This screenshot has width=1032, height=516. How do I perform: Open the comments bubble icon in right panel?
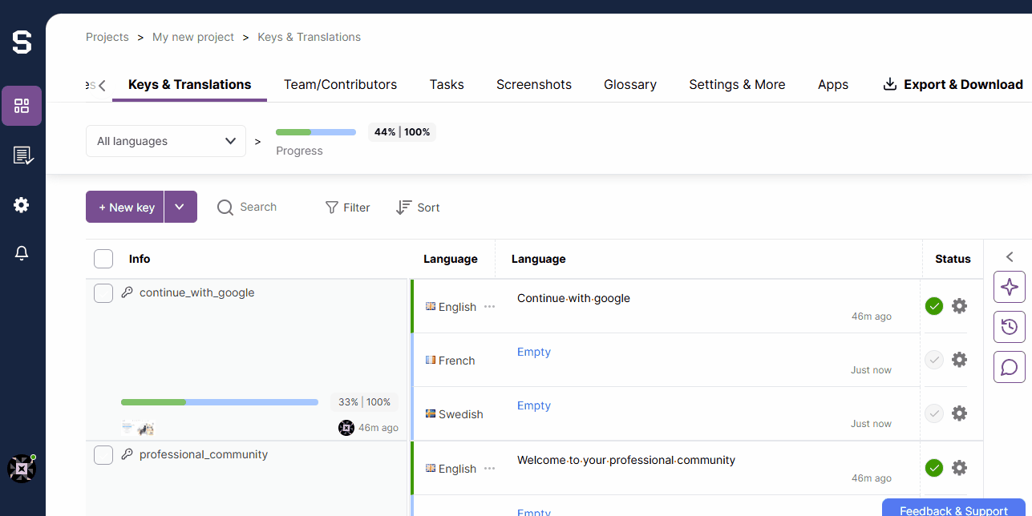pyautogui.click(x=1009, y=367)
